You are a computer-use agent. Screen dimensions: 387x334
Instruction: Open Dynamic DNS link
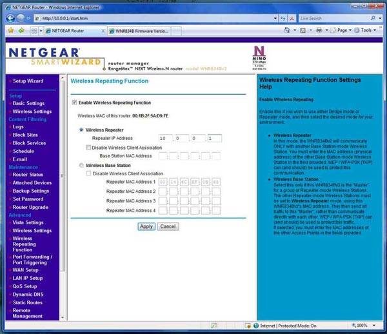28,294
